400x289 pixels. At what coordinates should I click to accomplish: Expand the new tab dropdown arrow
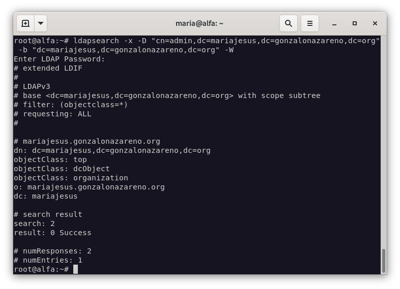(x=41, y=23)
